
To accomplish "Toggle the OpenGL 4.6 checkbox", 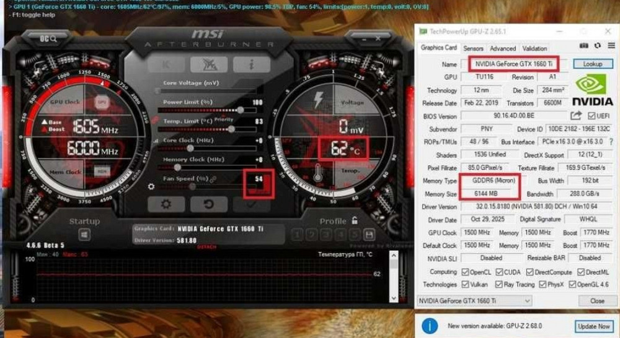I will tap(572, 284).
